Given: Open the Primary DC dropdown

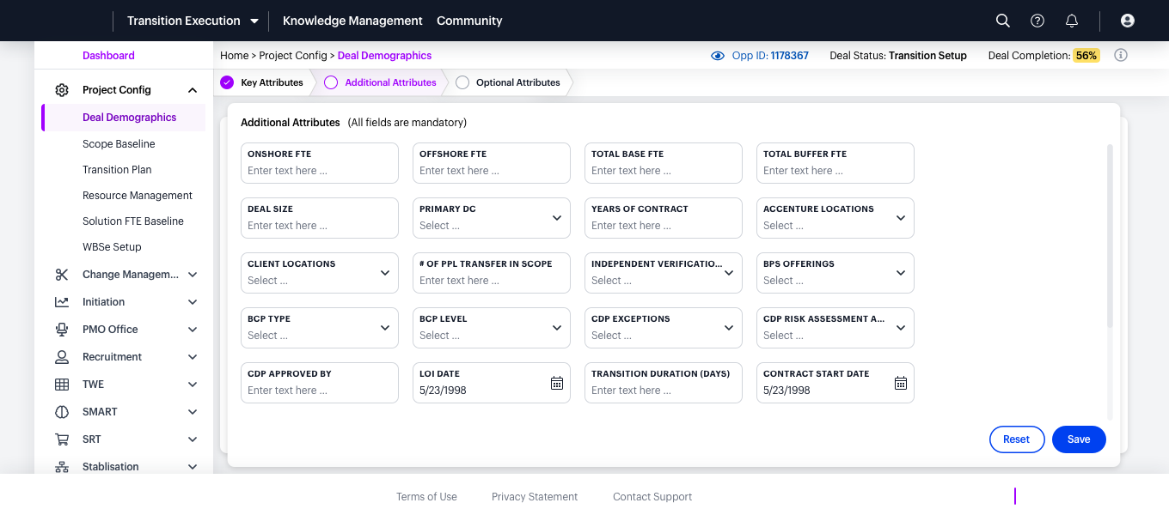Looking at the screenshot, I should point(492,218).
